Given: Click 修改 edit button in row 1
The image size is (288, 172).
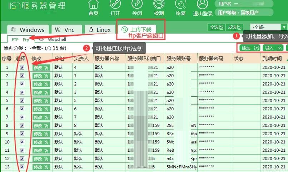Looking at the screenshot, I should (x=41, y=67).
